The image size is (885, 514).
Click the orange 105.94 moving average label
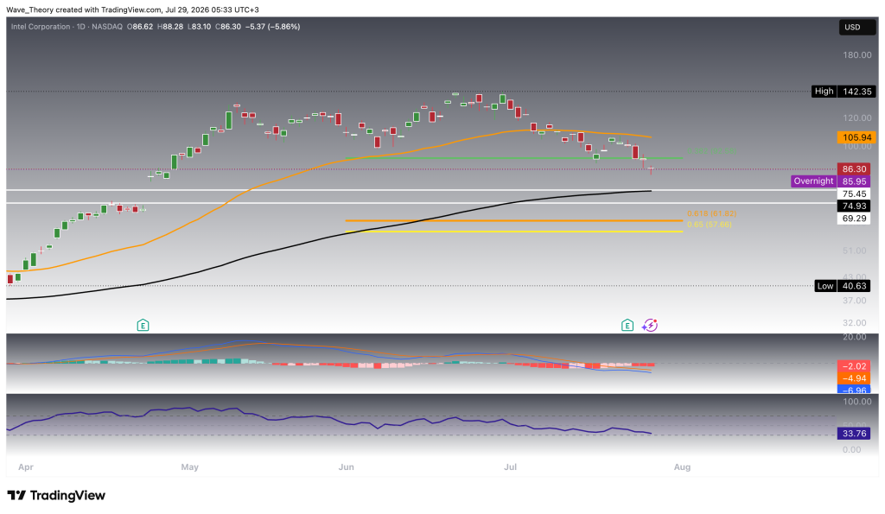coord(856,137)
